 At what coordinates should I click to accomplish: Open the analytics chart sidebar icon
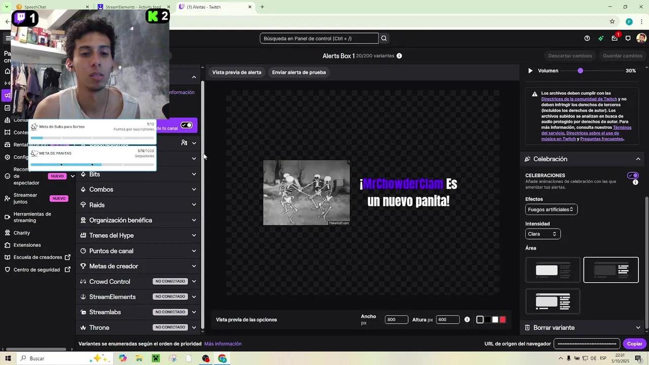[x=7, y=108]
